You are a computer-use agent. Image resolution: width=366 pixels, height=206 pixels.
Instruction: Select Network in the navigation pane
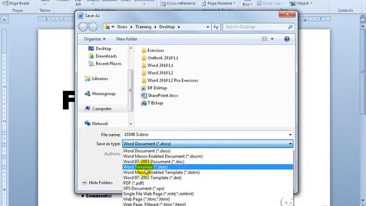[x=97, y=124]
